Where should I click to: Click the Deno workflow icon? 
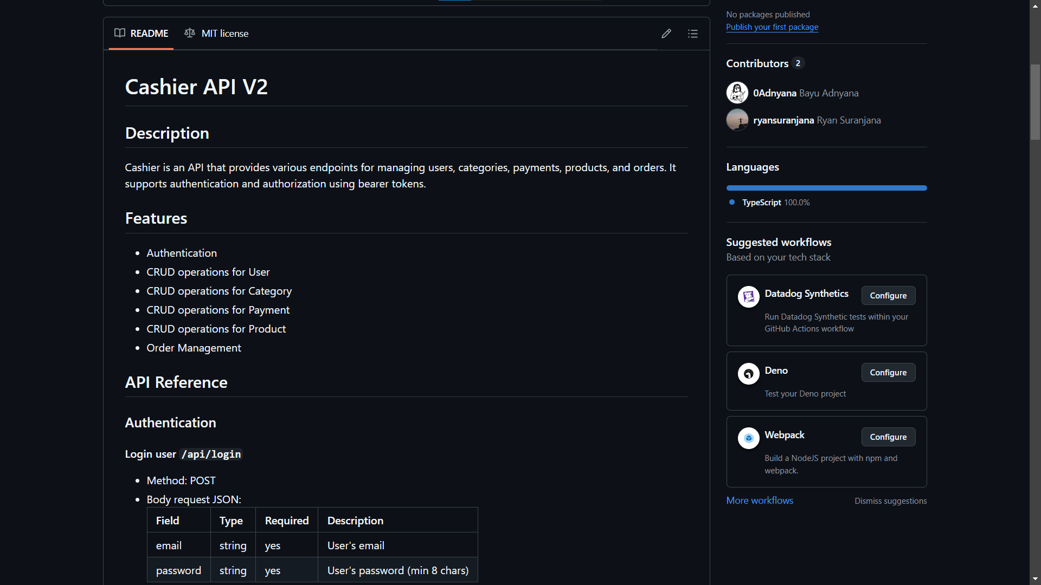pos(748,374)
